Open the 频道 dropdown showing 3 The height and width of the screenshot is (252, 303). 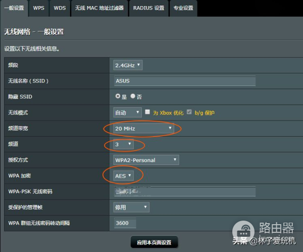[123, 144]
